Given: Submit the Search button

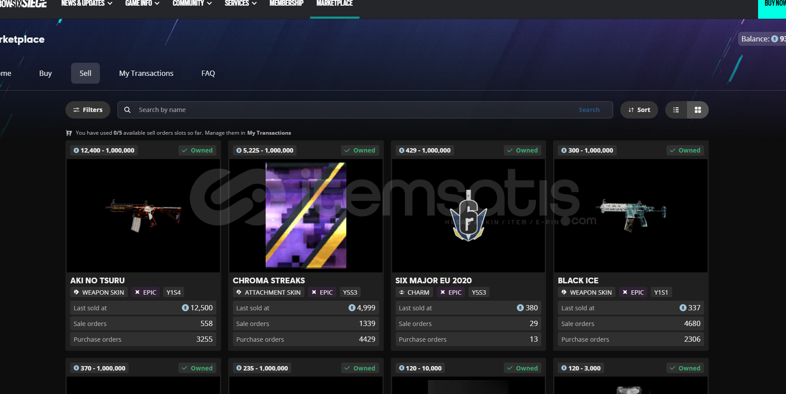Looking at the screenshot, I should (x=589, y=110).
